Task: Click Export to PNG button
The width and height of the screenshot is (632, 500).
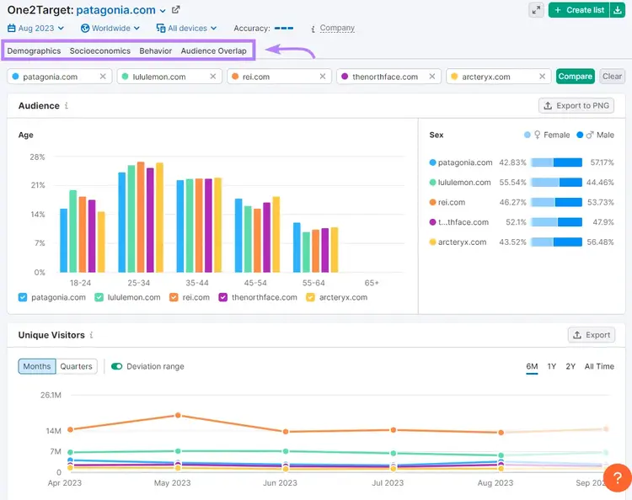Action: pos(576,105)
